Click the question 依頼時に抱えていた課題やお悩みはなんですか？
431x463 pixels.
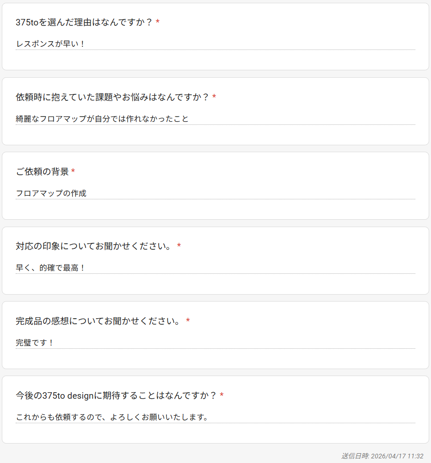(112, 97)
